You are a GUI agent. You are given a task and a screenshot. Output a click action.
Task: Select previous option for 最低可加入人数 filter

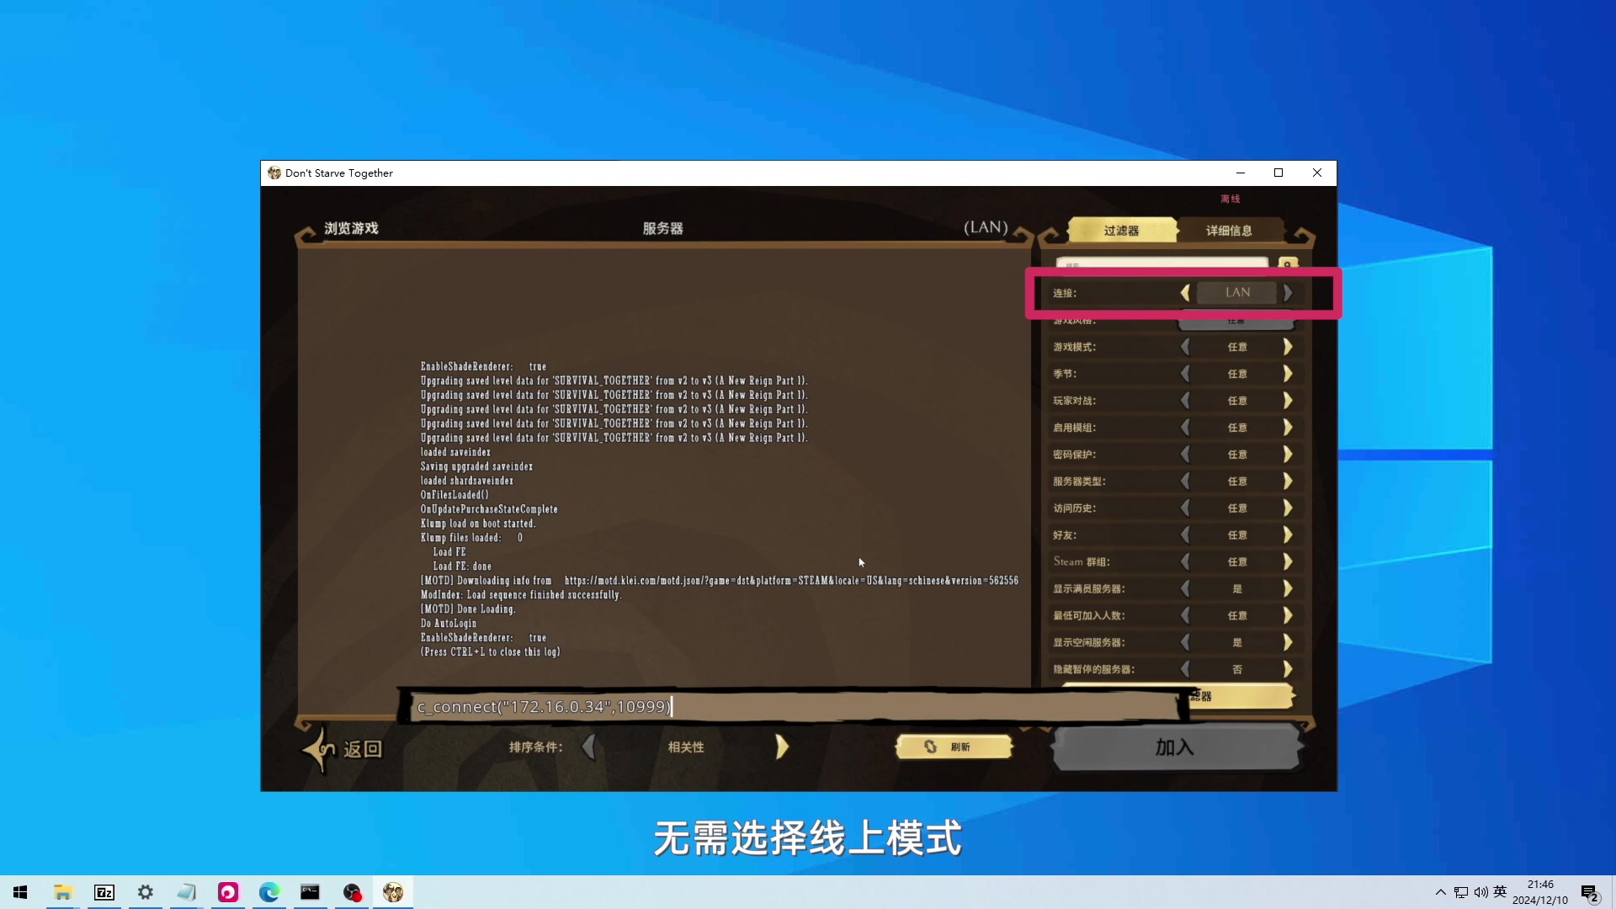pos(1185,615)
